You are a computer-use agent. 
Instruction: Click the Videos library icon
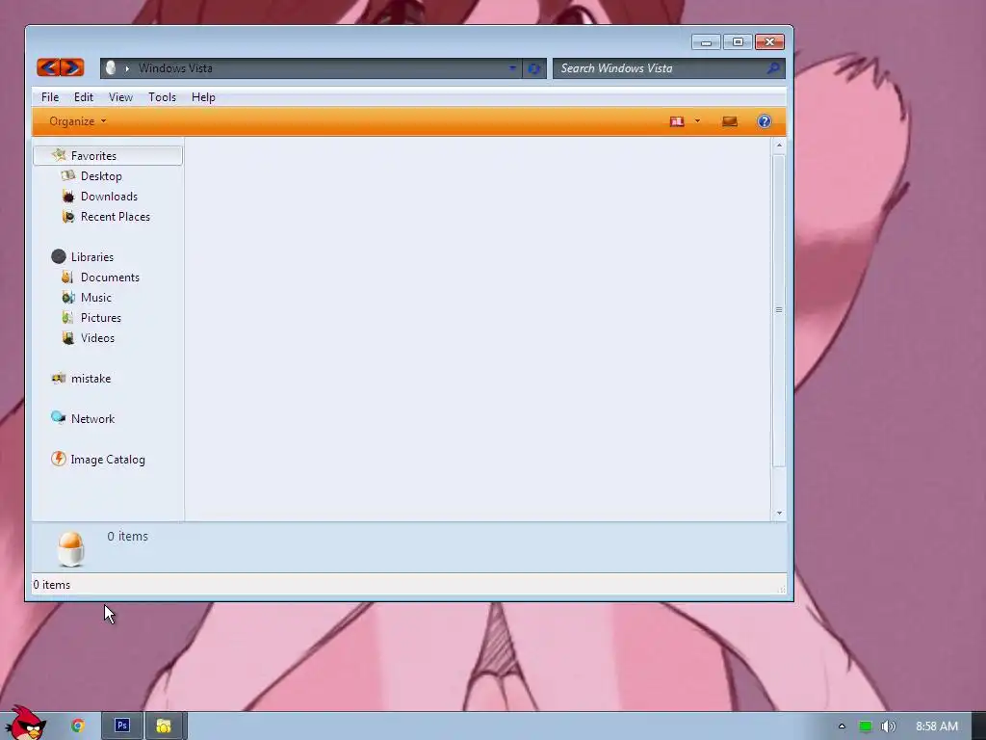click(x=68, y=338)
